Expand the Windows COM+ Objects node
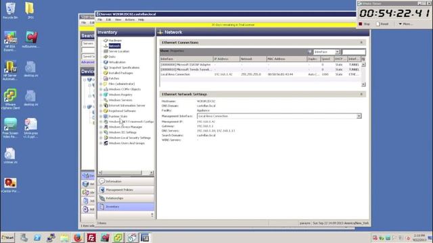The image size is (433, 243). 101,89
